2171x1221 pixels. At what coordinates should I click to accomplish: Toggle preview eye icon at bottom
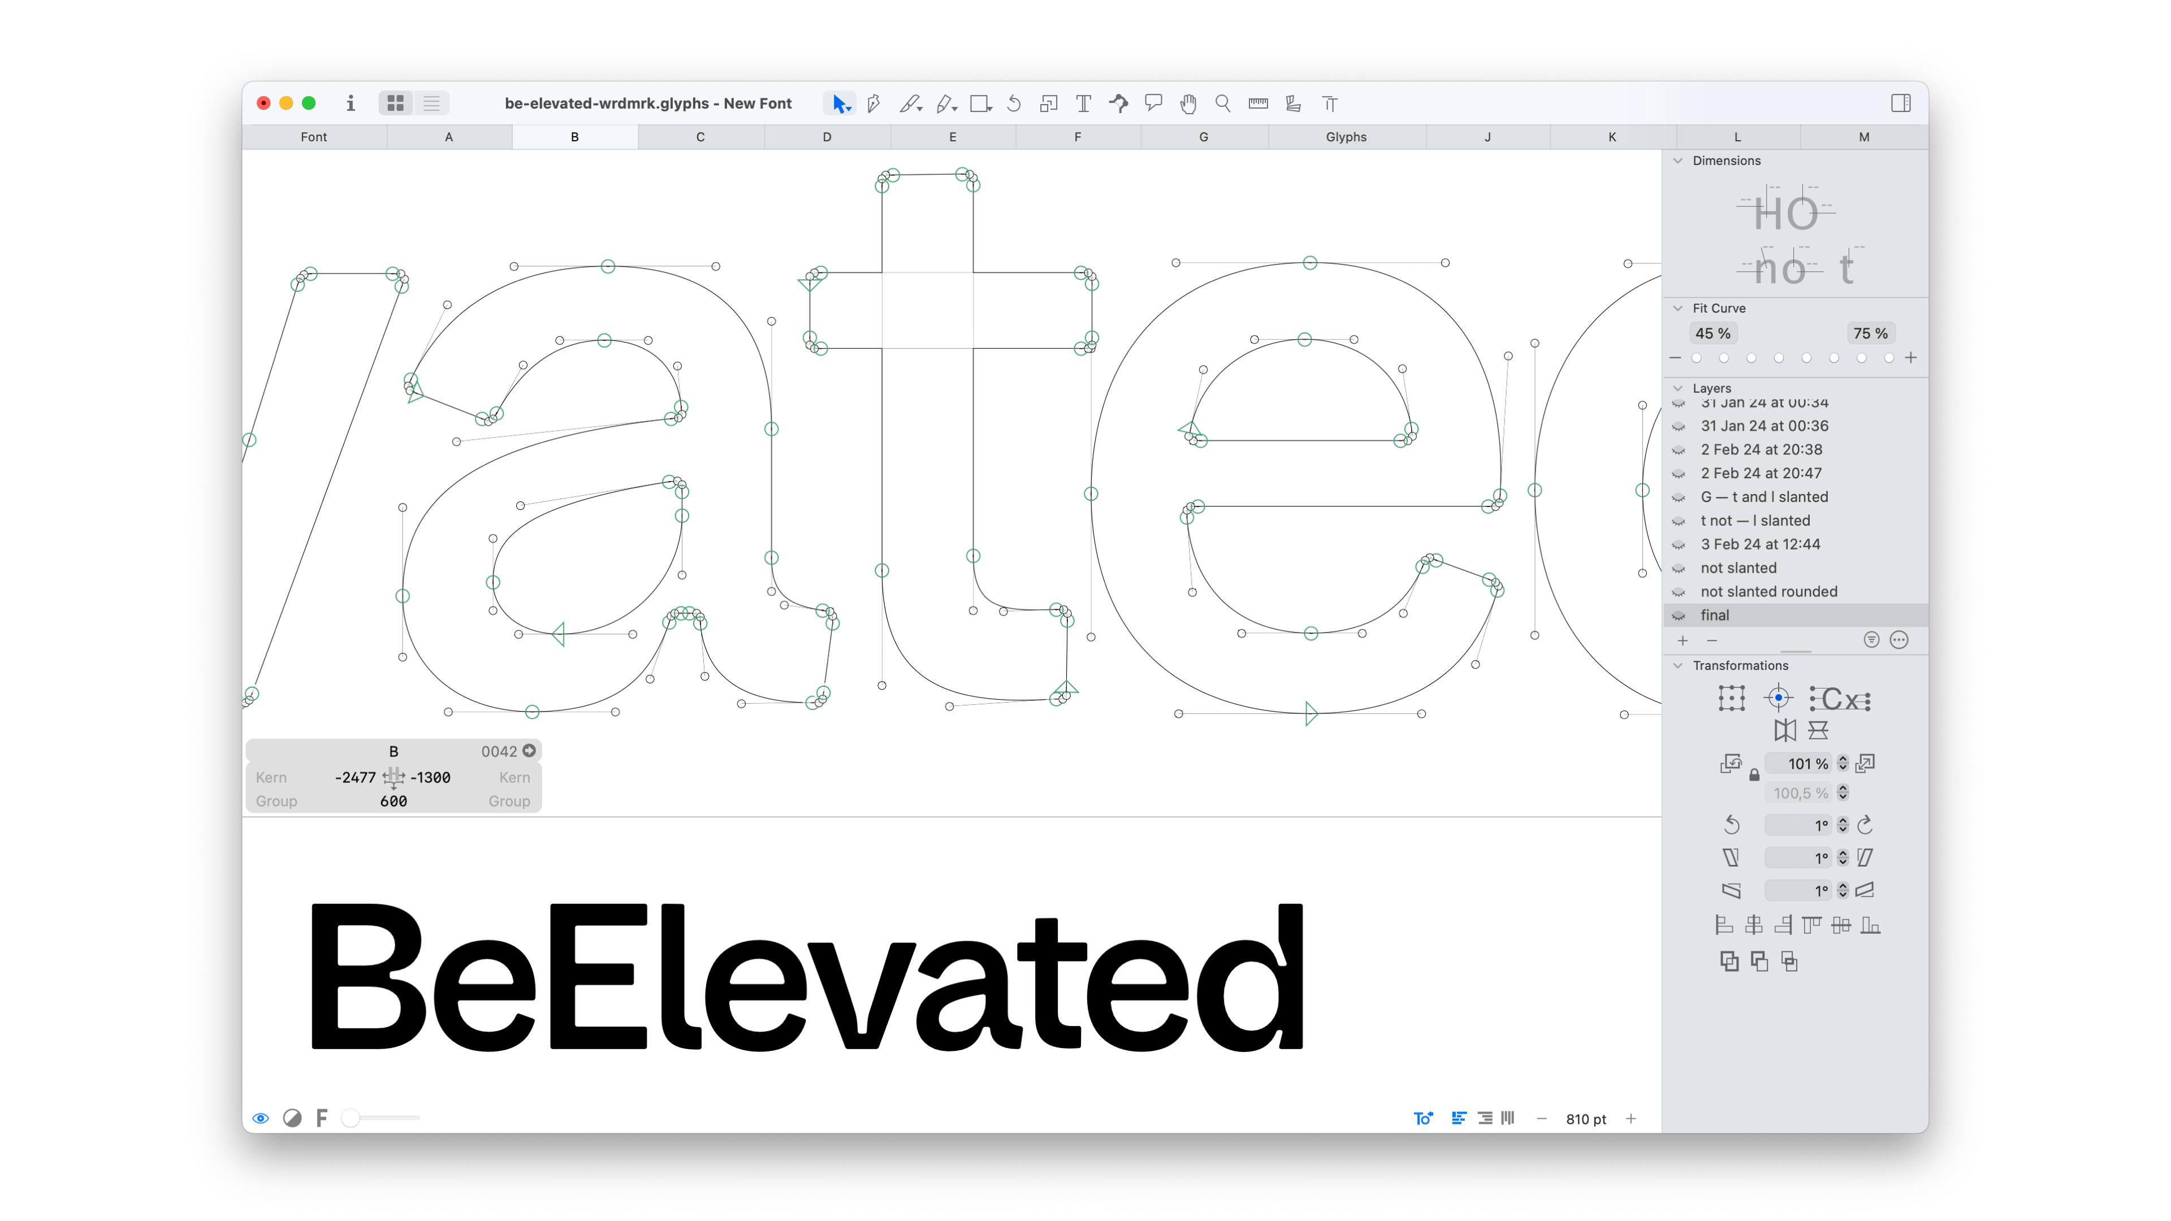click(x=261, y=1118)
